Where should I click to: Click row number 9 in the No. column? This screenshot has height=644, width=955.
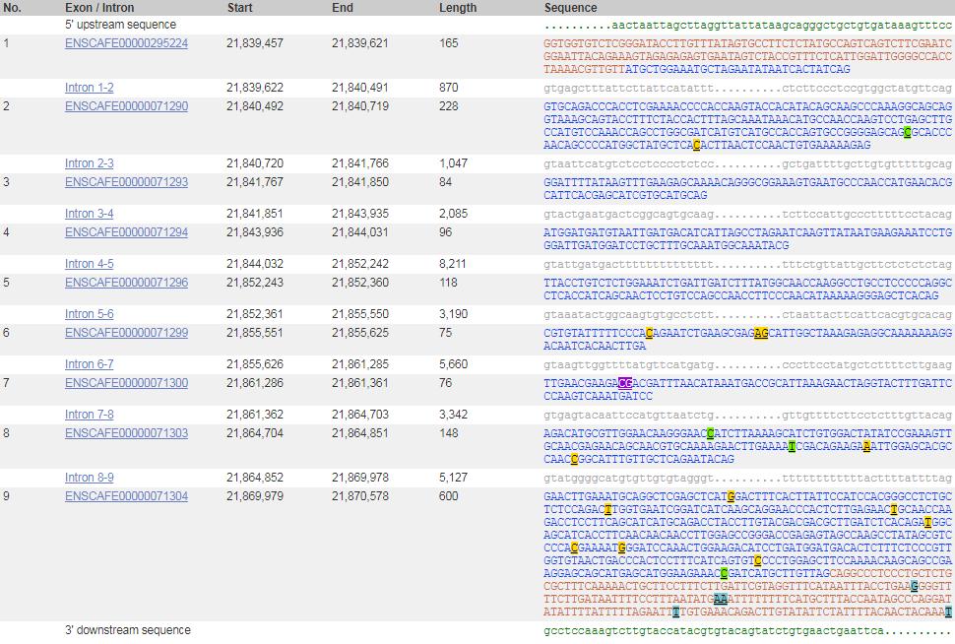click(6, 496)
